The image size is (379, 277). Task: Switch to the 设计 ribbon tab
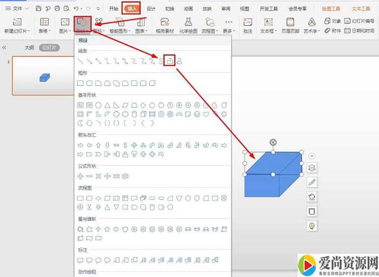coord(151,9)
